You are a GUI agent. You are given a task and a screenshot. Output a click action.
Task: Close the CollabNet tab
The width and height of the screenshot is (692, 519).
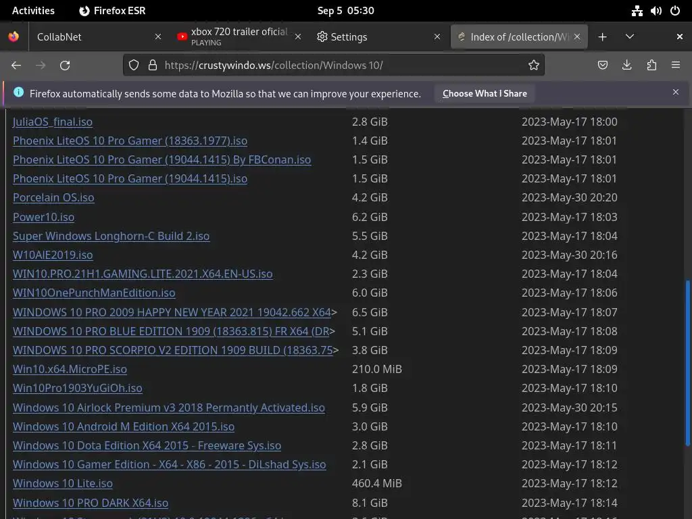pyautogui.click(x=158, y=37)
